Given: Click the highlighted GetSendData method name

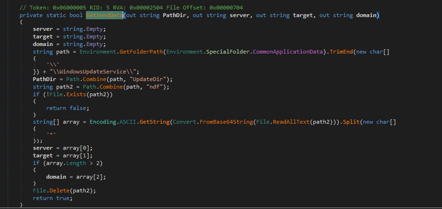Looking at the screenshot, I should tap(104, 15).
